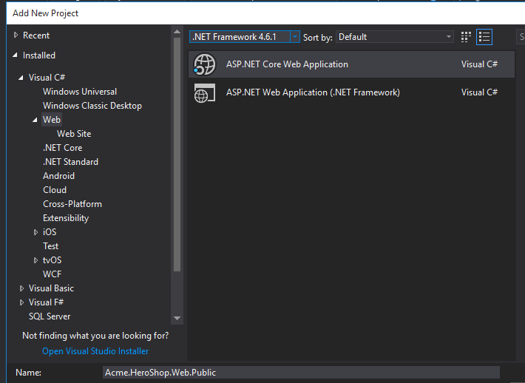Select the .NET Core category
The image size is (525, 383).
[63, 148]
